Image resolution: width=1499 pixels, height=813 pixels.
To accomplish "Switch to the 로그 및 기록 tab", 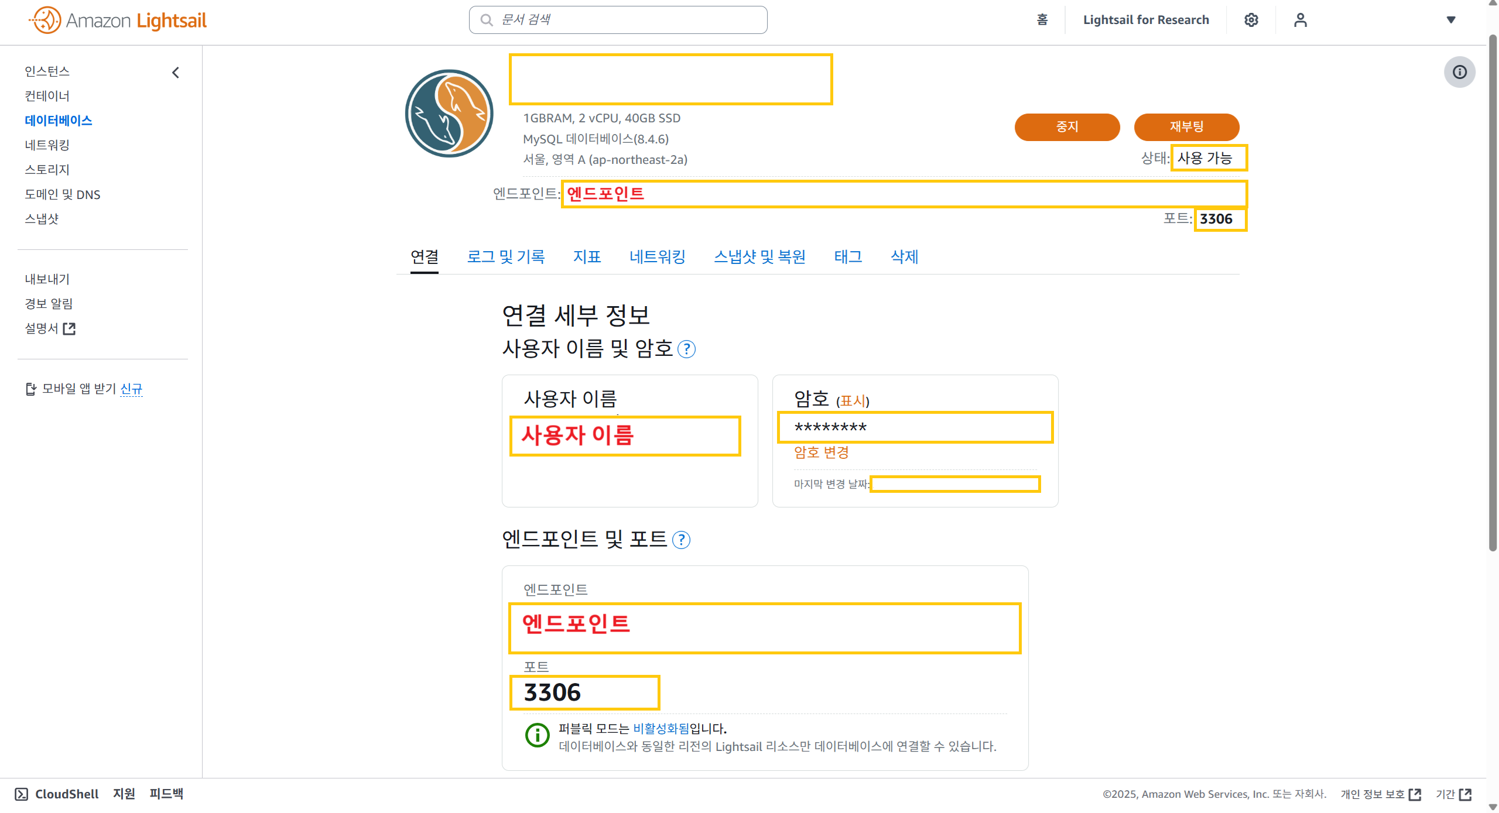I will coord(505,256).
